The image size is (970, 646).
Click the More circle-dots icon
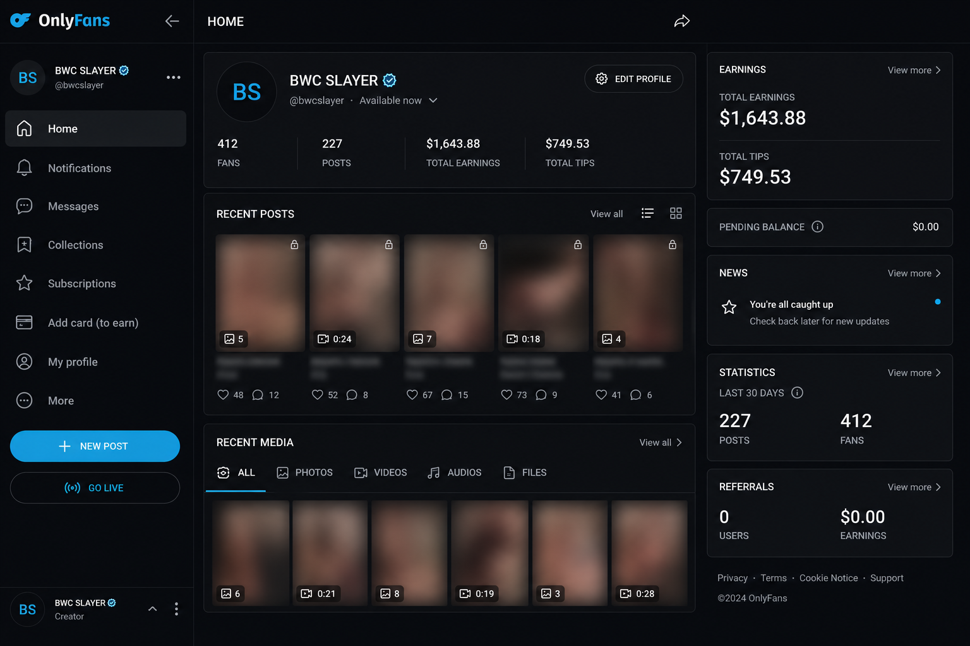[24, 401]
